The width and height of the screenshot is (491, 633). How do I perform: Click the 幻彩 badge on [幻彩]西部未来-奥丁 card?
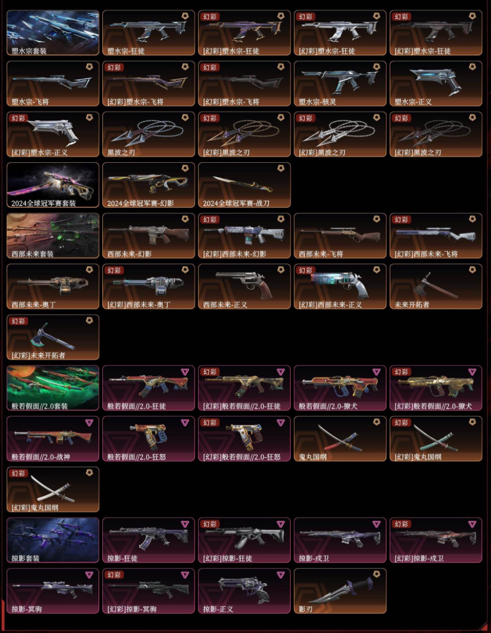[x=114, y=270]
